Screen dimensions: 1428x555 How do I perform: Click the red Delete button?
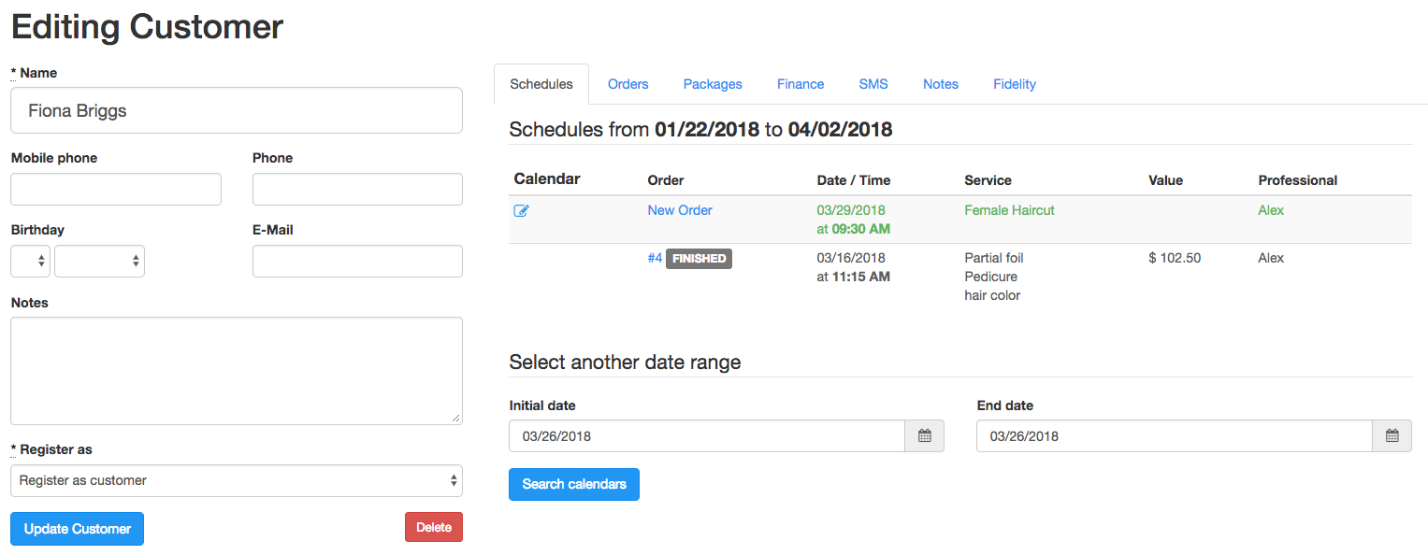[x=434, y=527]
